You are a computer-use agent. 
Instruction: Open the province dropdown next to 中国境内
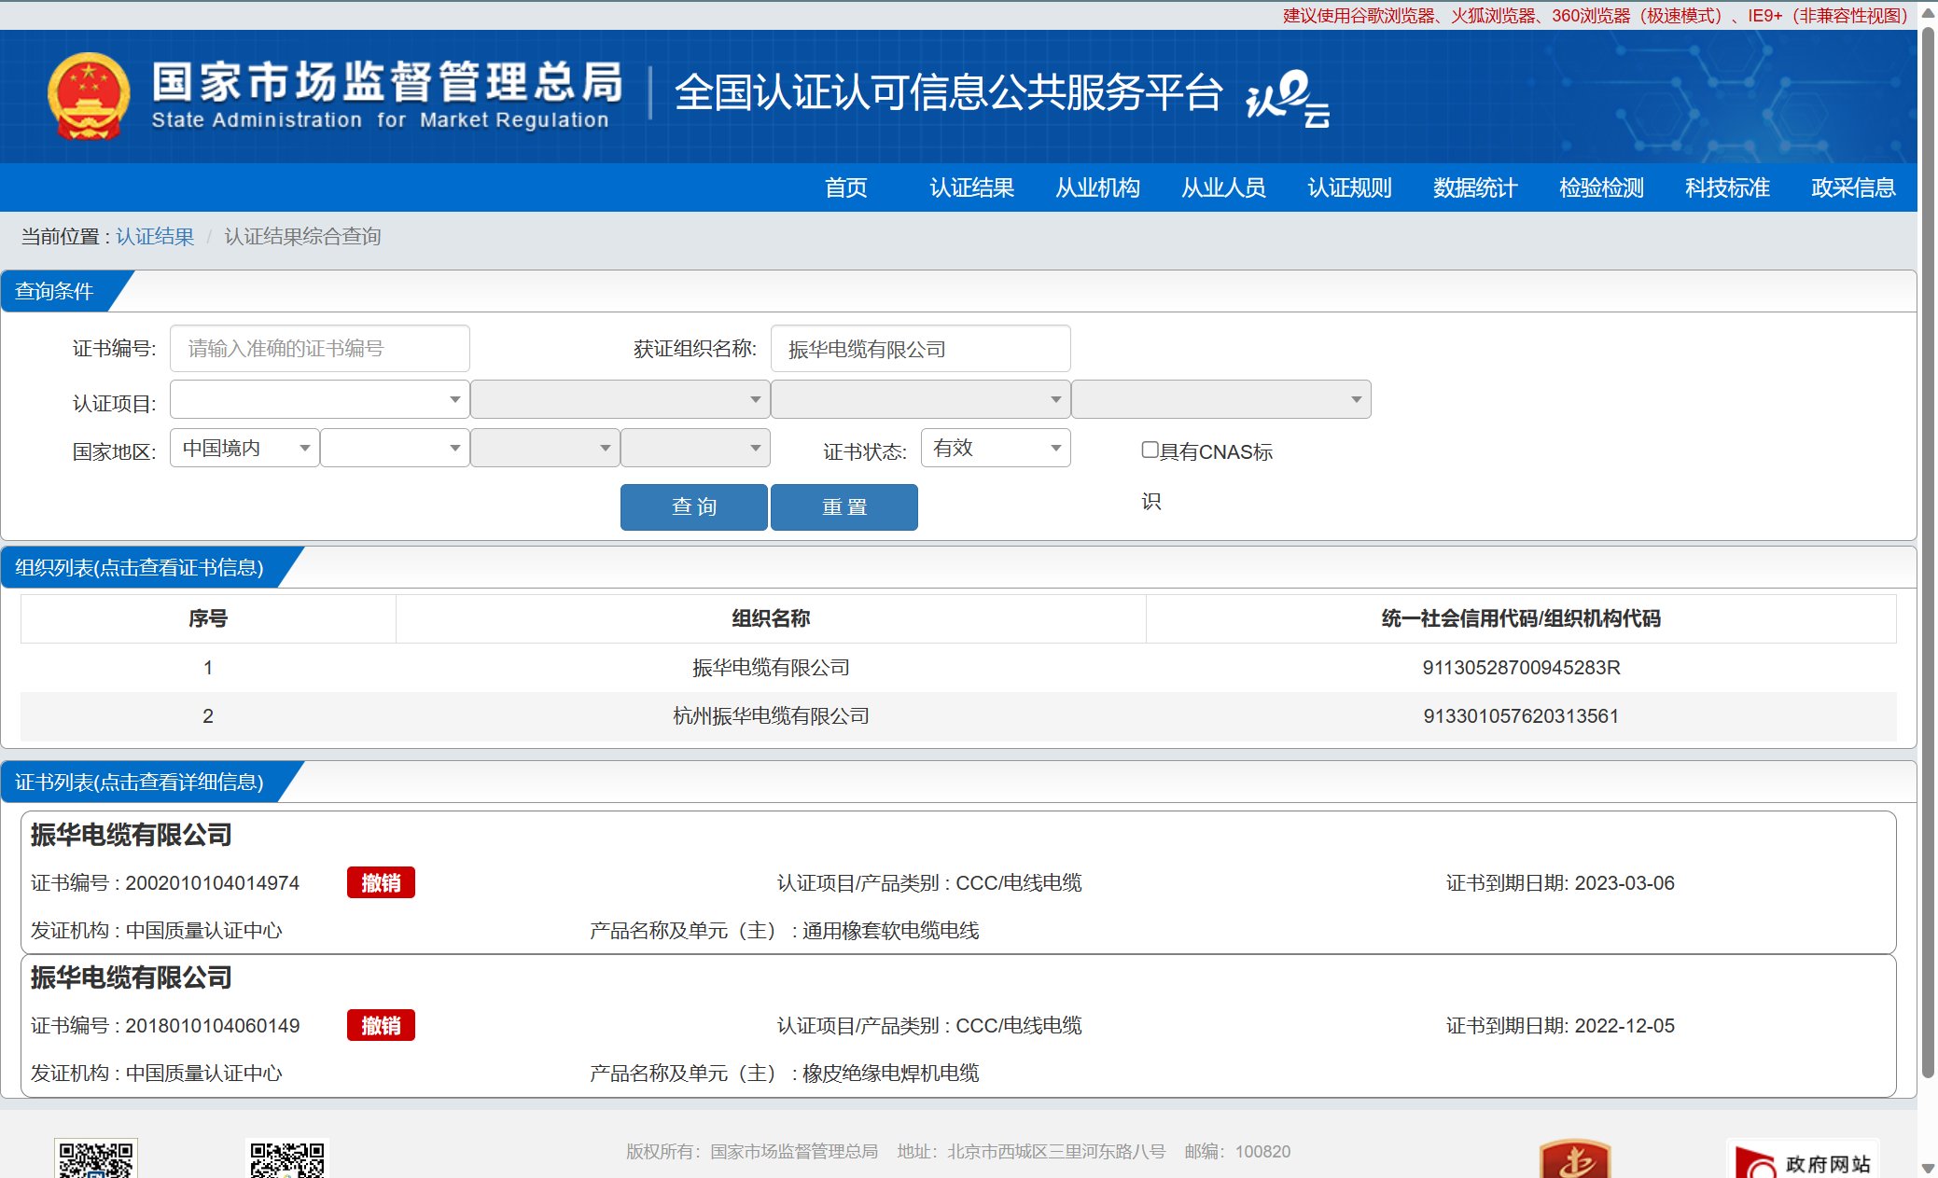(x=395, y=448)
